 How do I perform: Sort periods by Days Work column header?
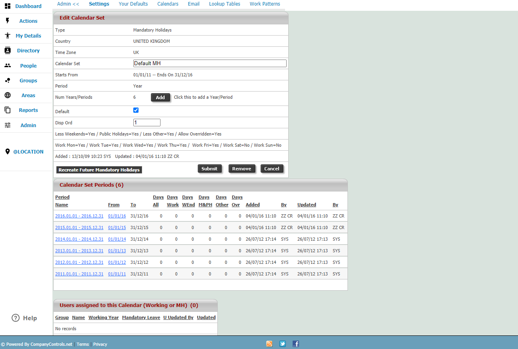point(173,201)
